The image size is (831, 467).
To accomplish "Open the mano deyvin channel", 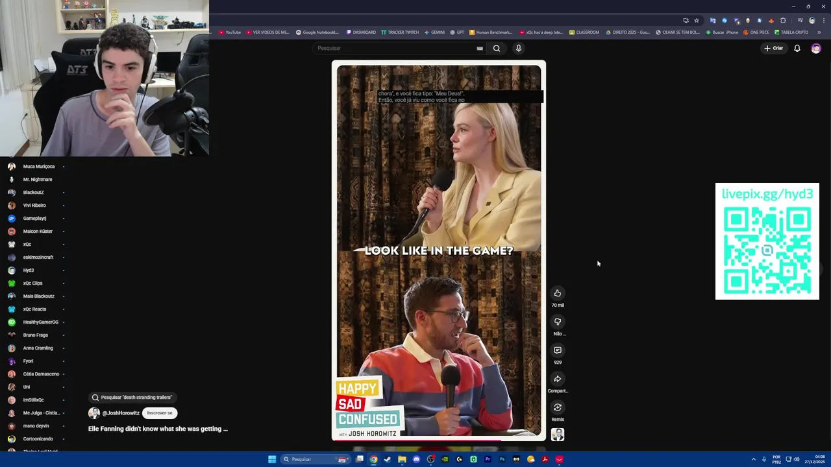I will [36, 426].
